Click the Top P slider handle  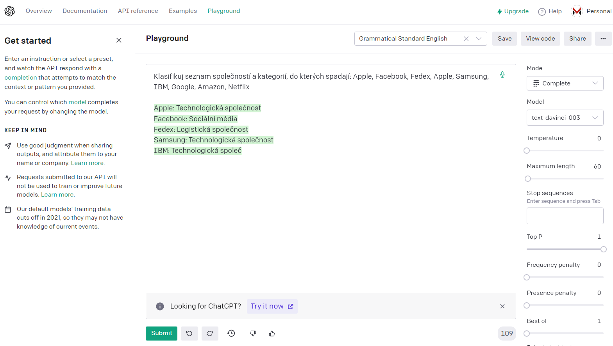[x=604, y=249]
